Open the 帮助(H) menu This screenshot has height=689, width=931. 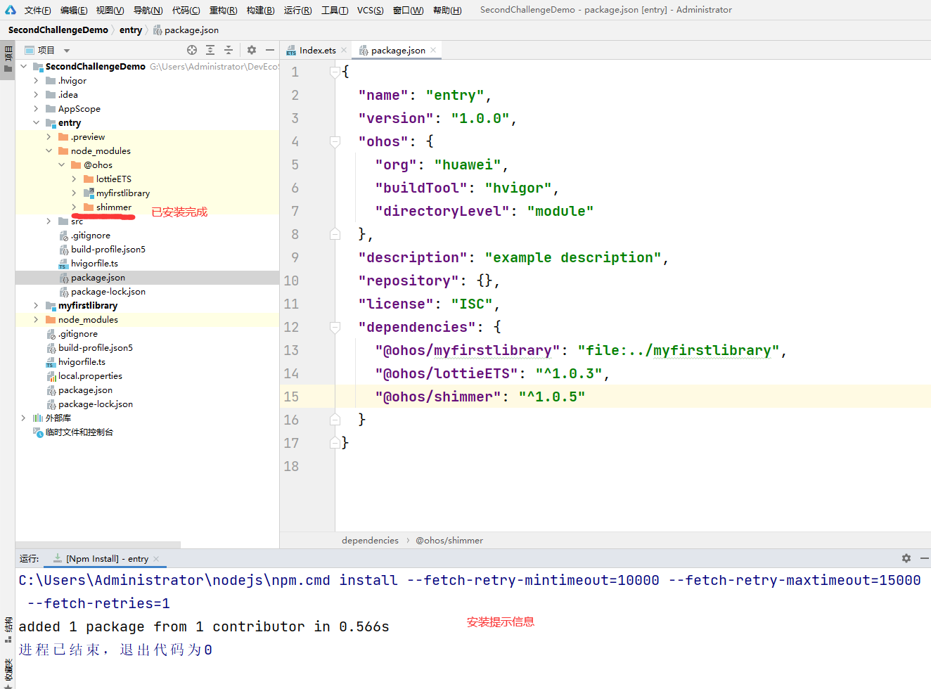click(x=447, y=10)
